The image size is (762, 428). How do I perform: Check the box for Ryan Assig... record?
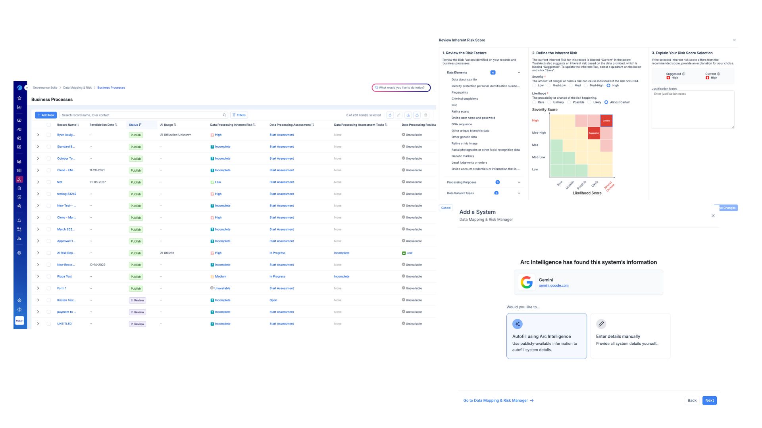49,135
